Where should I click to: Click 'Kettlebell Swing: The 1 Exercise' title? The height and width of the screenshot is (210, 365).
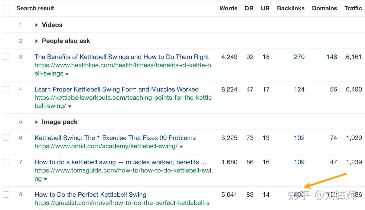(x=115, y=138)
